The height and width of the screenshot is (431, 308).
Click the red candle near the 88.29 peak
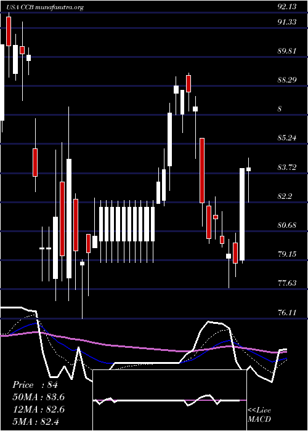point(188,84)
